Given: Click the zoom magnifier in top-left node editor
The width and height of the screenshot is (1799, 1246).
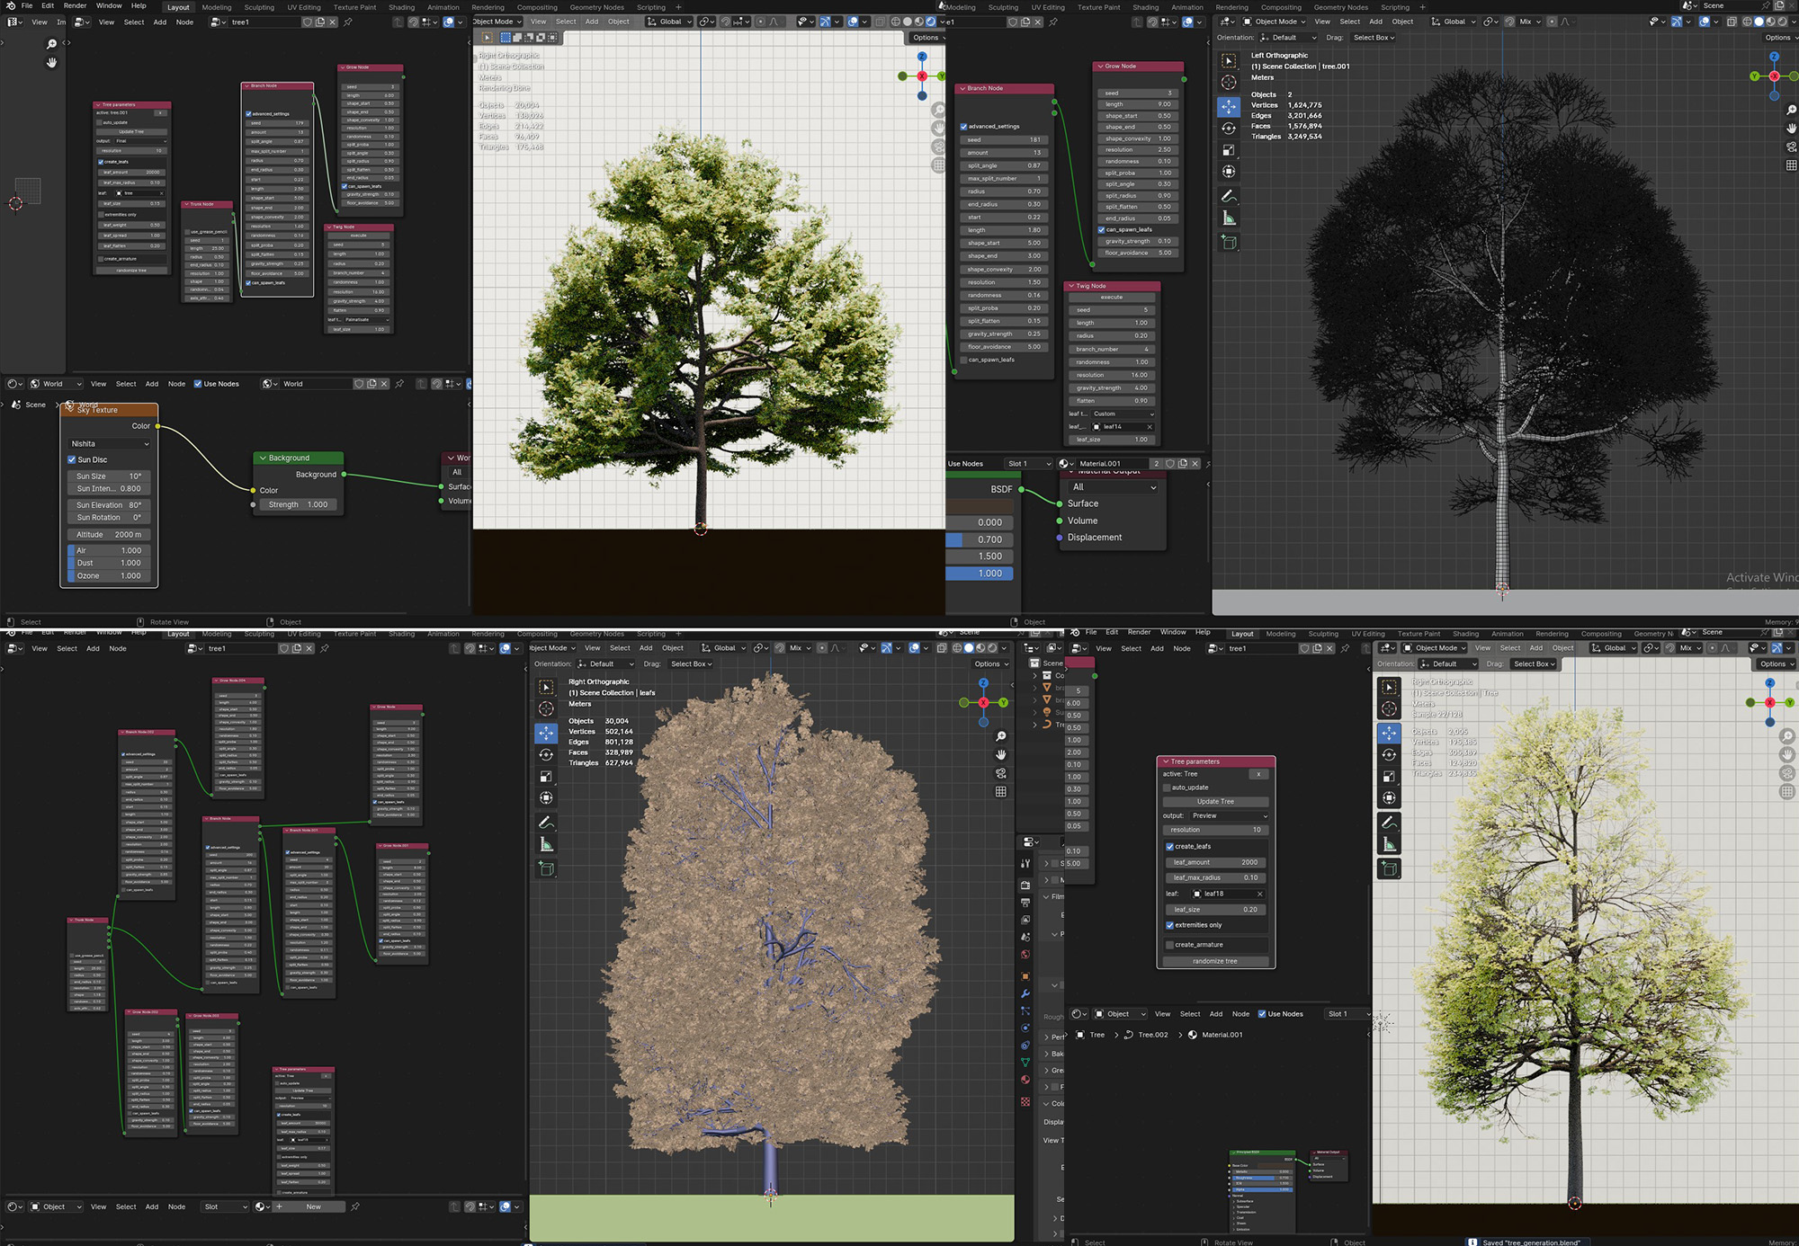Looking at the screenshot, I should pos(51,44).
